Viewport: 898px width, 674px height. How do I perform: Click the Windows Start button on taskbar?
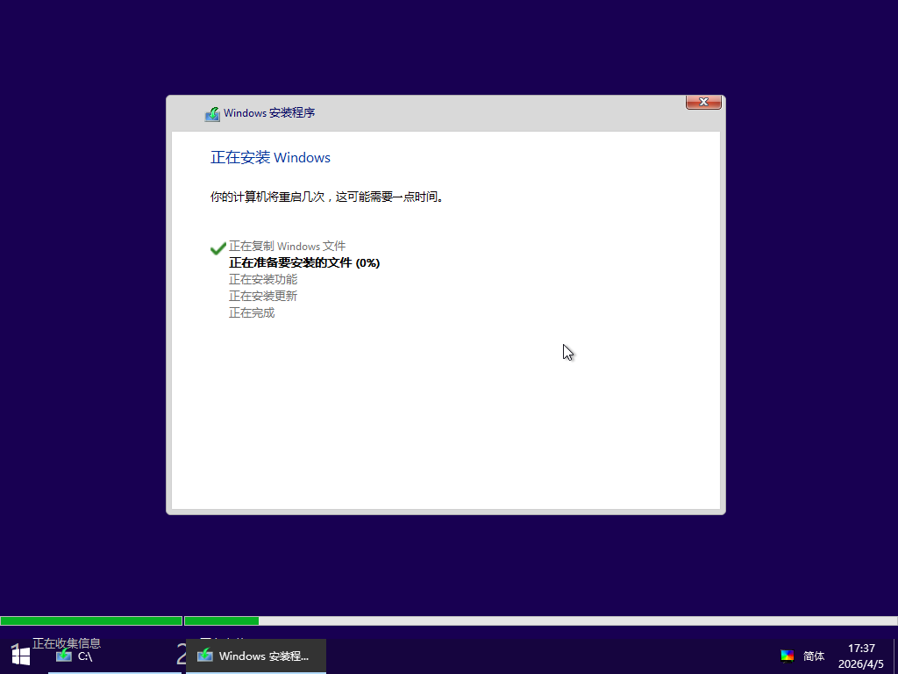tap(20, 655)
